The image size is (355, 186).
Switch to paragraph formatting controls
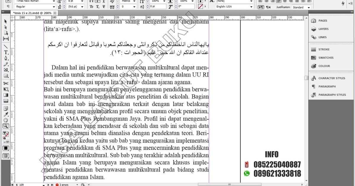(x=8, y=6)
